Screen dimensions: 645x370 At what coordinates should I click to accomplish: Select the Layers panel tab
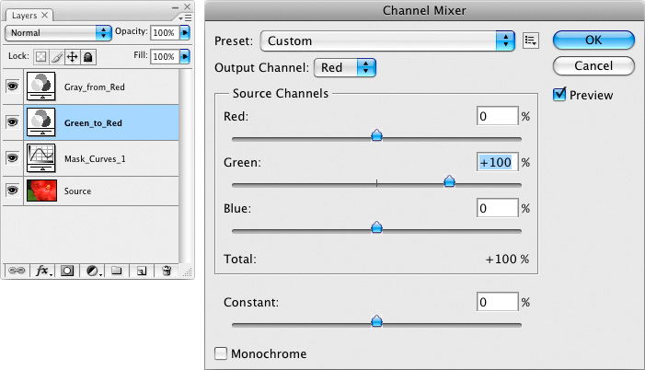pyautogui.click(x=28, y=16)
